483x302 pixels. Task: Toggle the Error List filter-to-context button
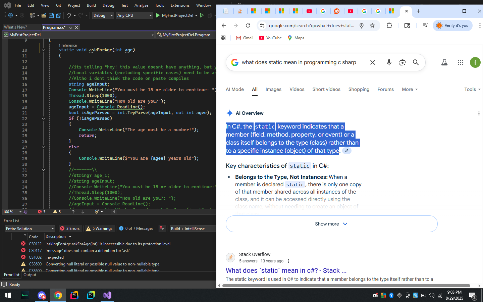coord(162,229)
